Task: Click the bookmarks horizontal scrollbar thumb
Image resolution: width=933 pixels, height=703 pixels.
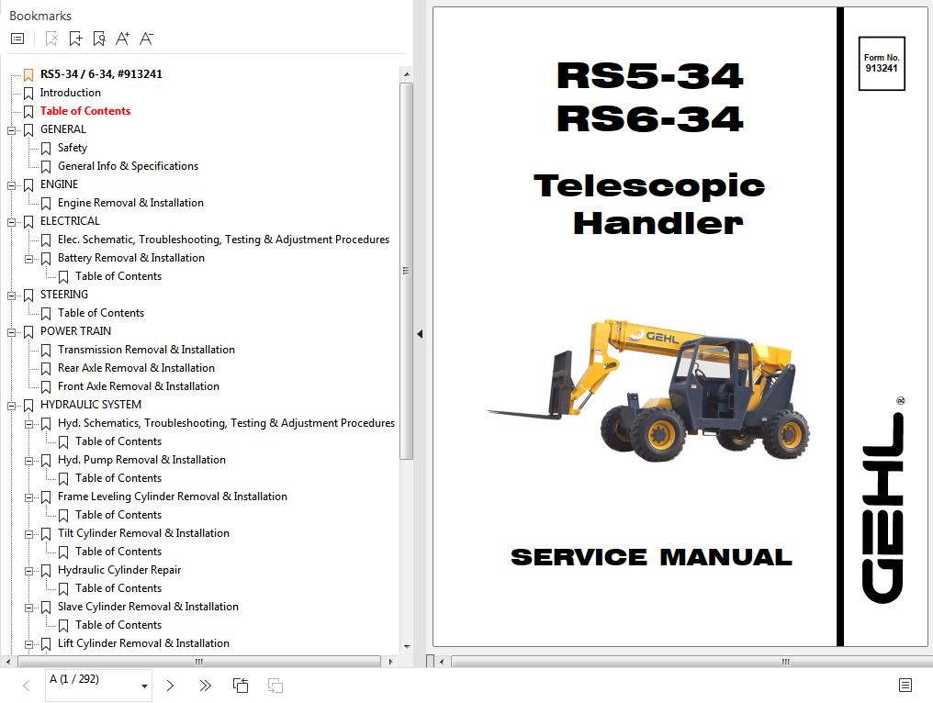Action: [199, 662]
